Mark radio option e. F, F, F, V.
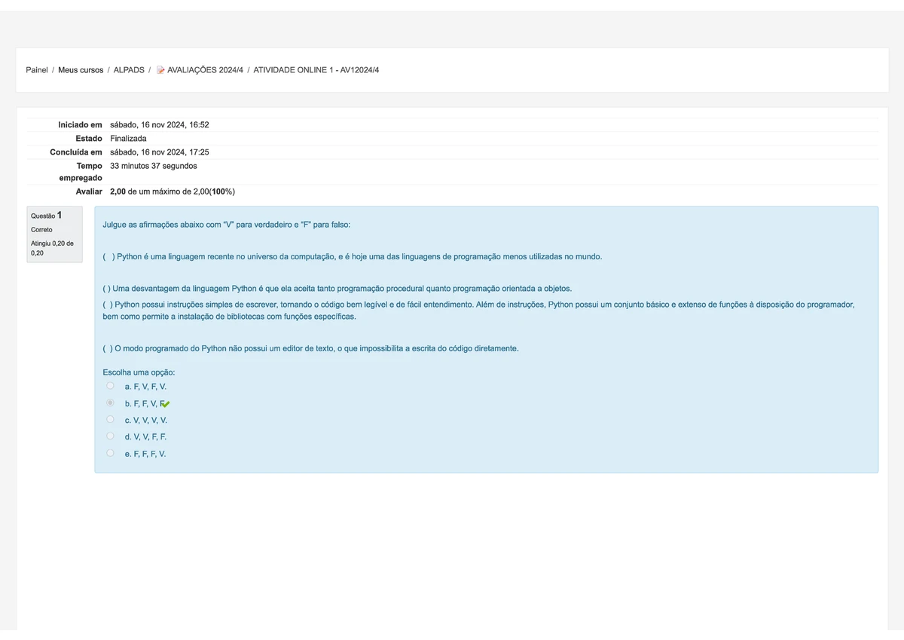904x640 pixels. (x=111, y=454)
